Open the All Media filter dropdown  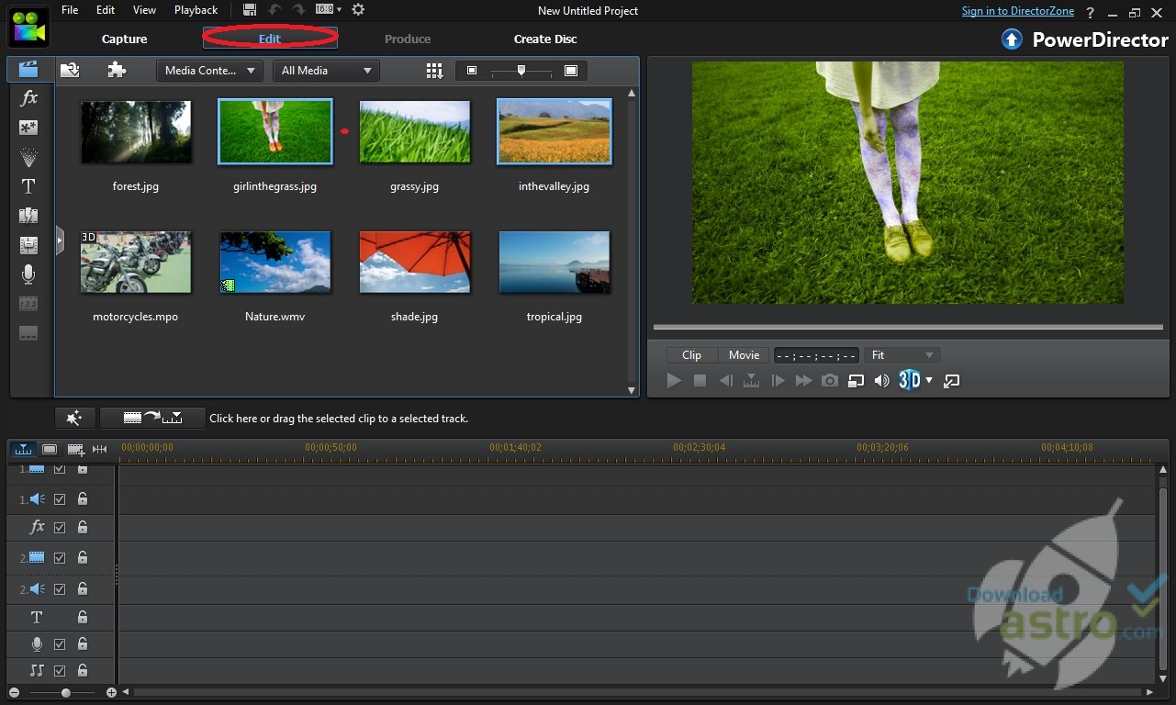click(x=326, y=71)
